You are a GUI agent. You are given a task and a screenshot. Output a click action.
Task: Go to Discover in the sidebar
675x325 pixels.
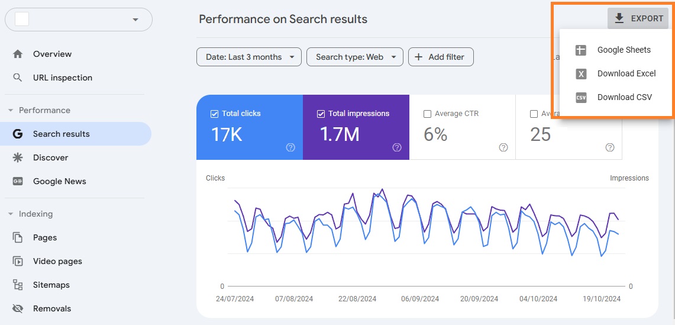coord(50,157)
